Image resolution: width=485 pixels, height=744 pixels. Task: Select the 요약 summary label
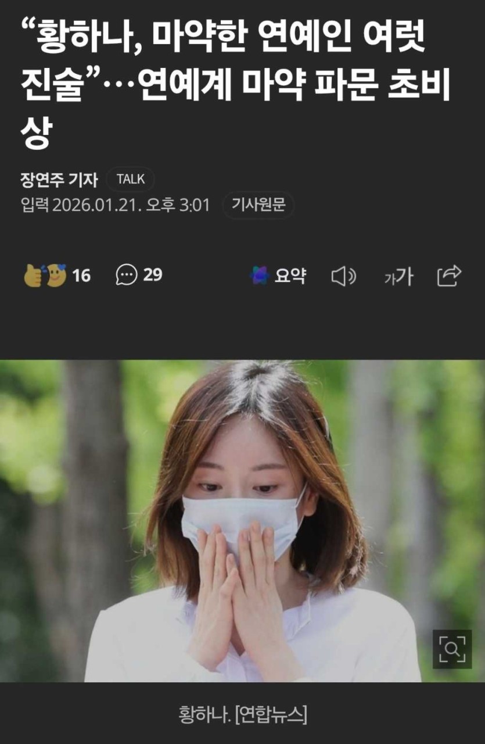click(x=290, y=276)
